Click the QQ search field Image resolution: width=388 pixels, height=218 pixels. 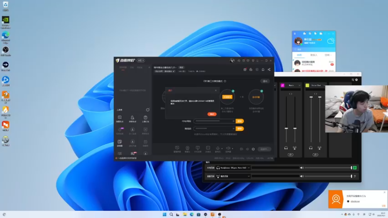coord(314,49)
